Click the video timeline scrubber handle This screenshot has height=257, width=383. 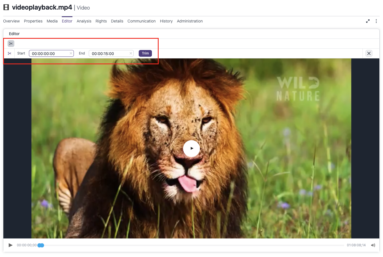coord(41,245)
